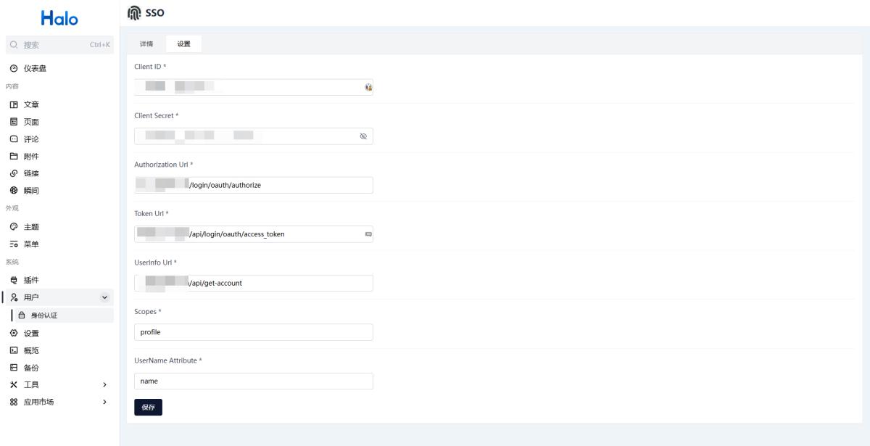This screenshot has width=870, height=446.
Task: Switch to the 详情 tab
Action: 146,44
